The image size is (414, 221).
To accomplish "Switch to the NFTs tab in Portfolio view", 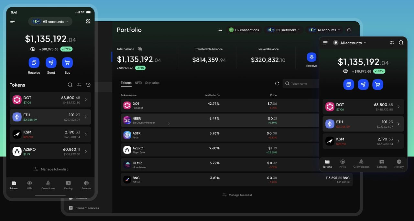I will point(138,82).
